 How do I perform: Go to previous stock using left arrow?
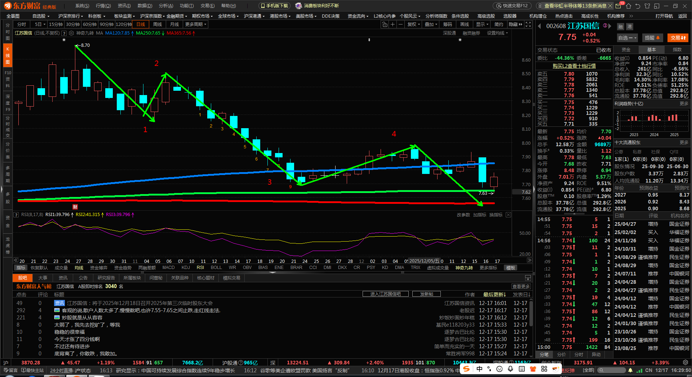[540, 26]
